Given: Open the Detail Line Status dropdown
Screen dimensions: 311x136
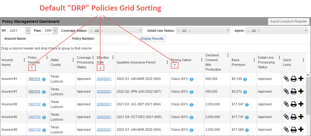Looking at the screenshot, I should pos(203,31).
